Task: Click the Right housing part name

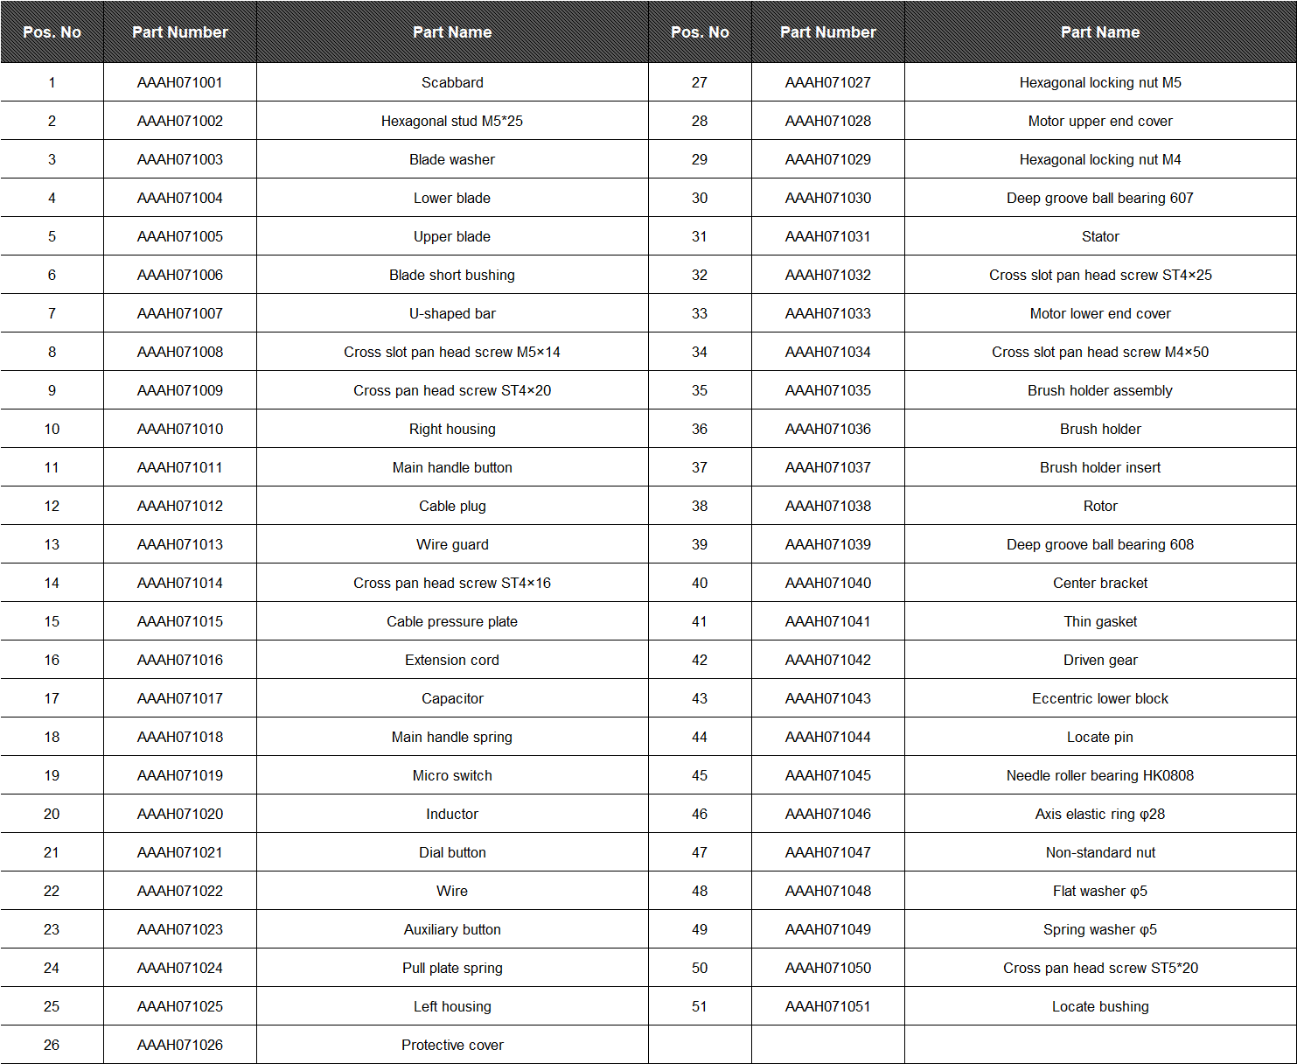Action: point(452,429)
